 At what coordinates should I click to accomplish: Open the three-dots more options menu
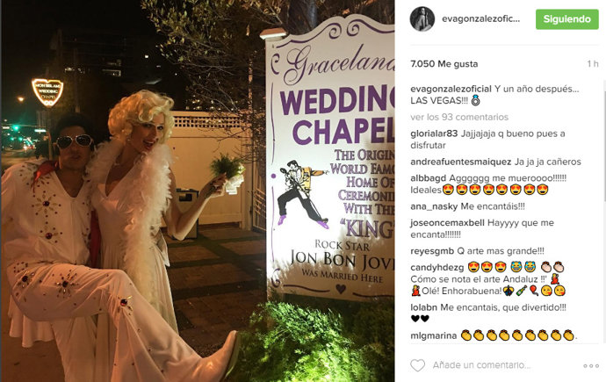[591, 366]
